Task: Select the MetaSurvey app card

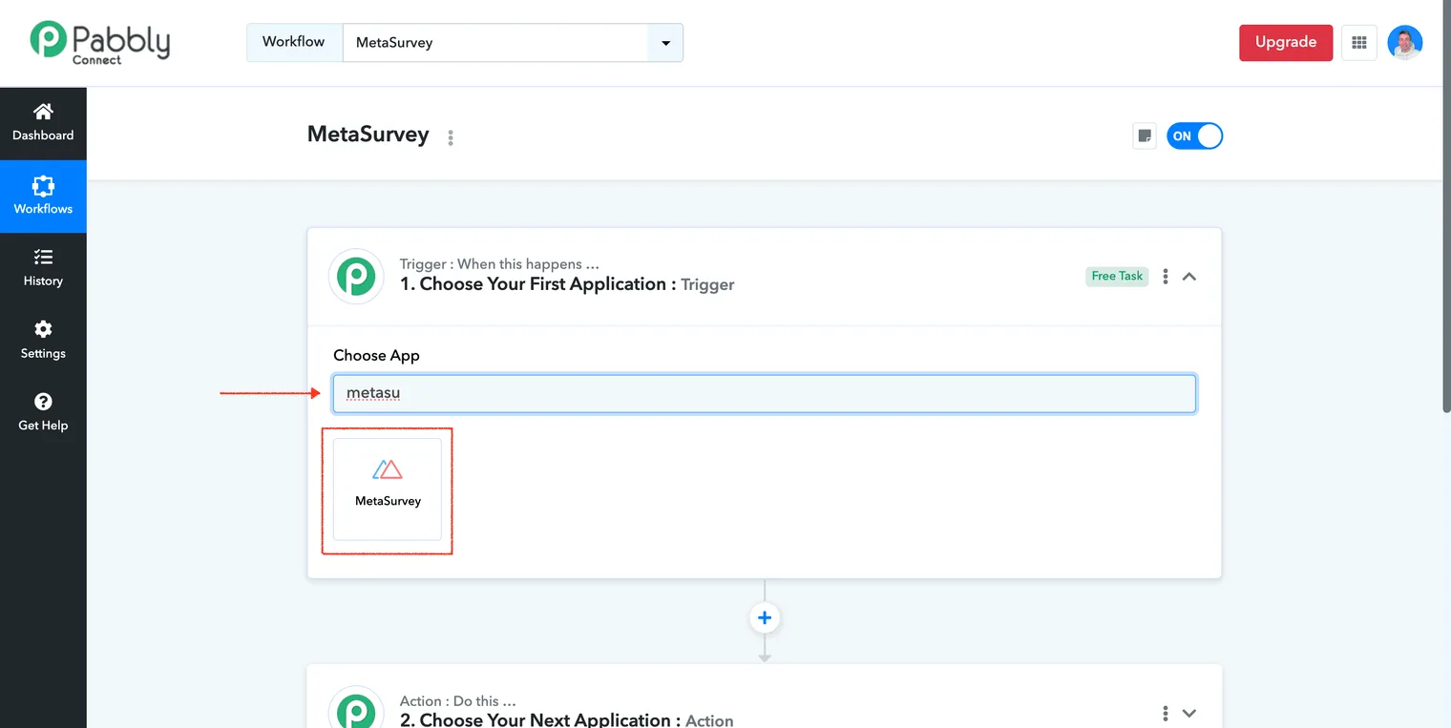Action: (x=388, y=489)
